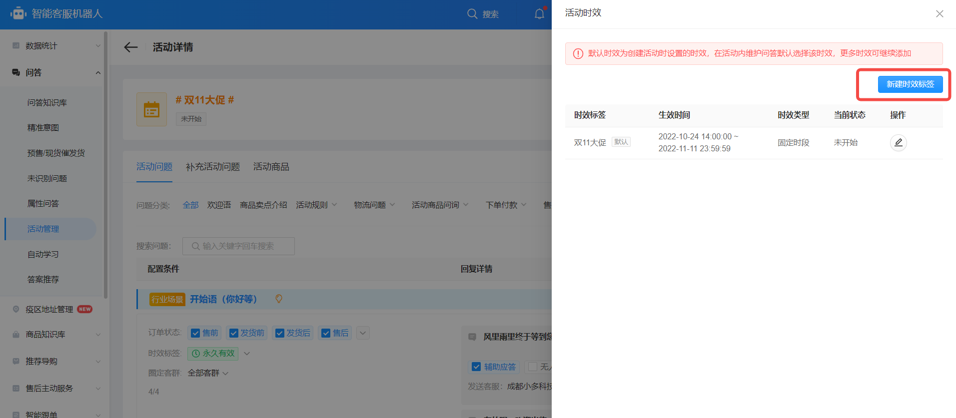Click the 新建时效标签 button
This screenshot has height=418, width=956.
[x=910, y=84]
